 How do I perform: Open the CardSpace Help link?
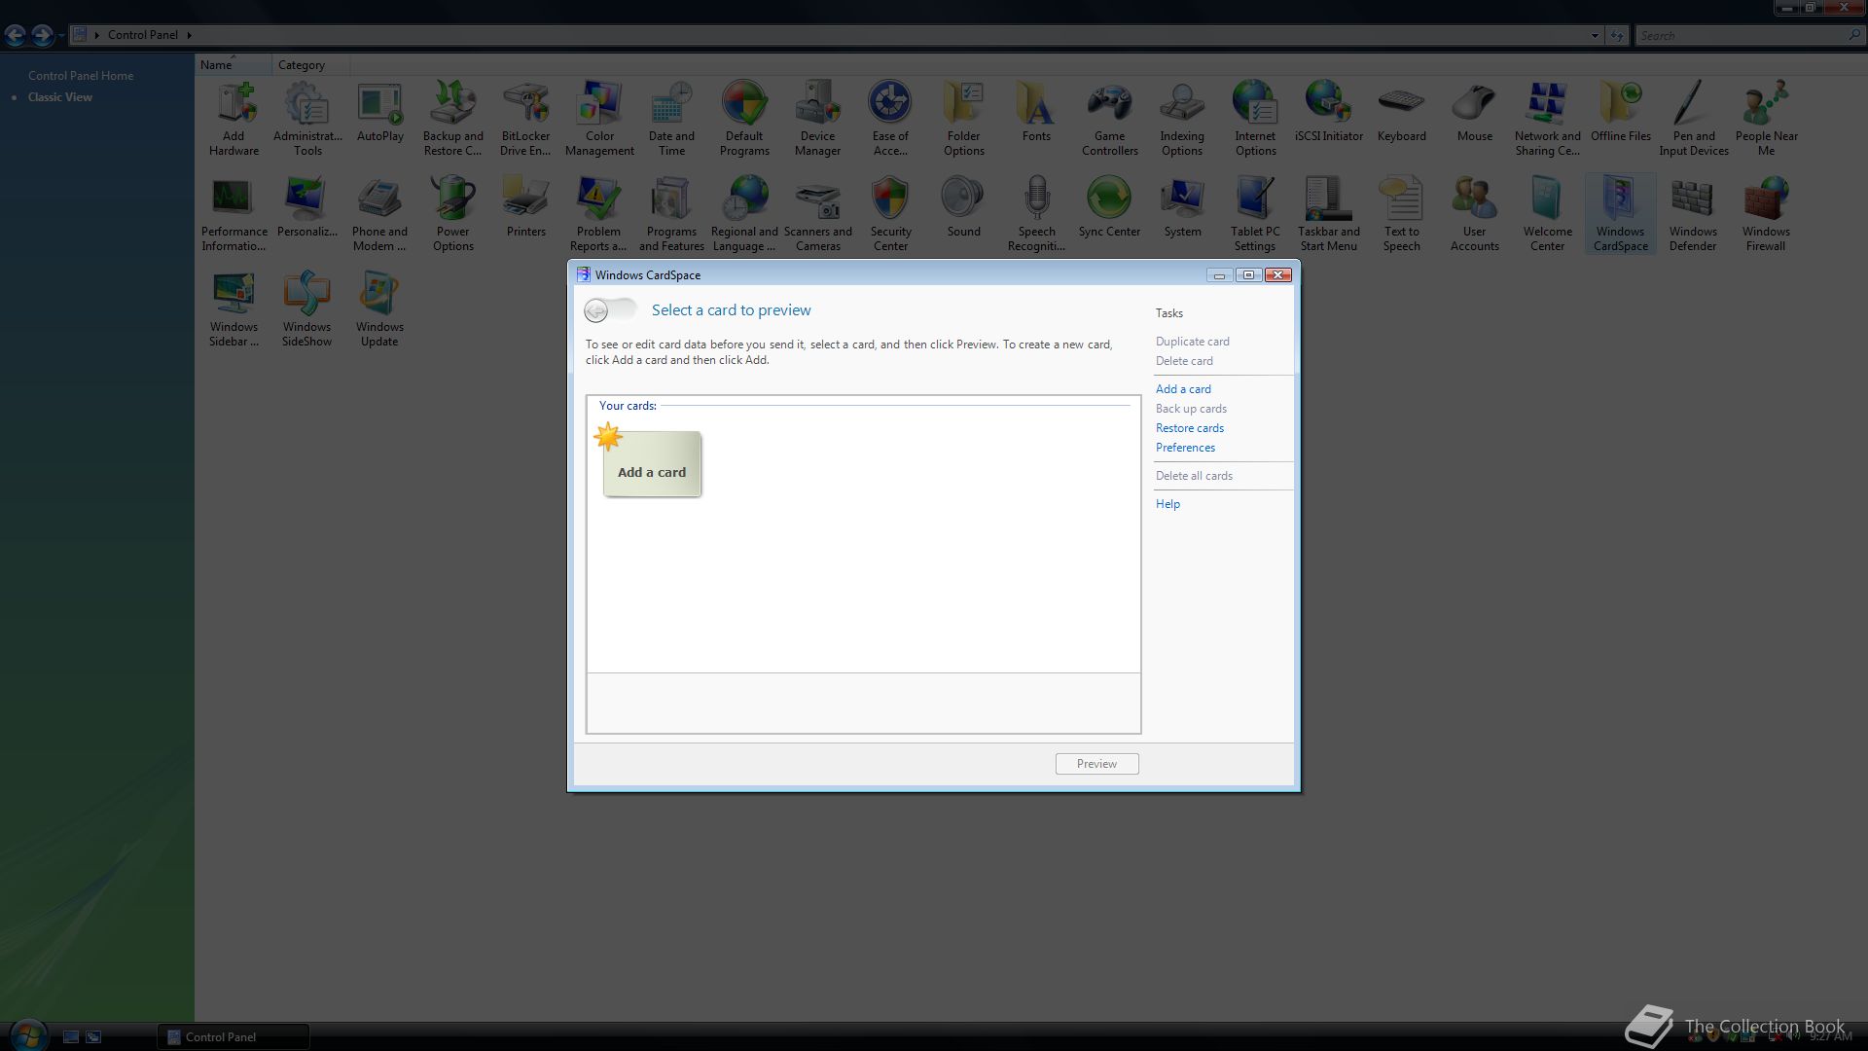[x=1167, y=504]
